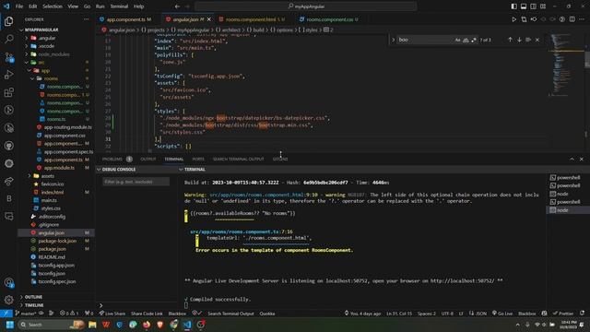
Task: Toggle Match Whole Word in find widget
Action: (466, 40)
